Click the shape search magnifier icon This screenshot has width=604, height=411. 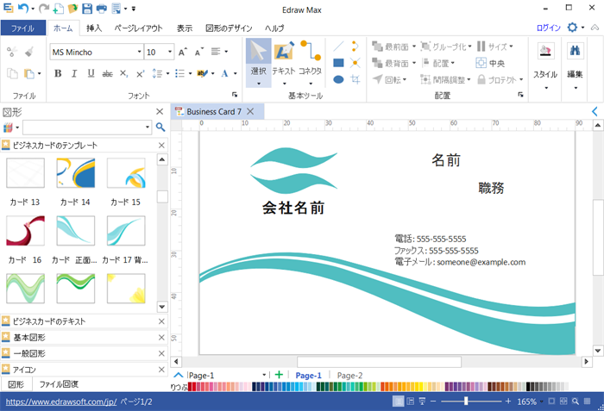point(160,128)
